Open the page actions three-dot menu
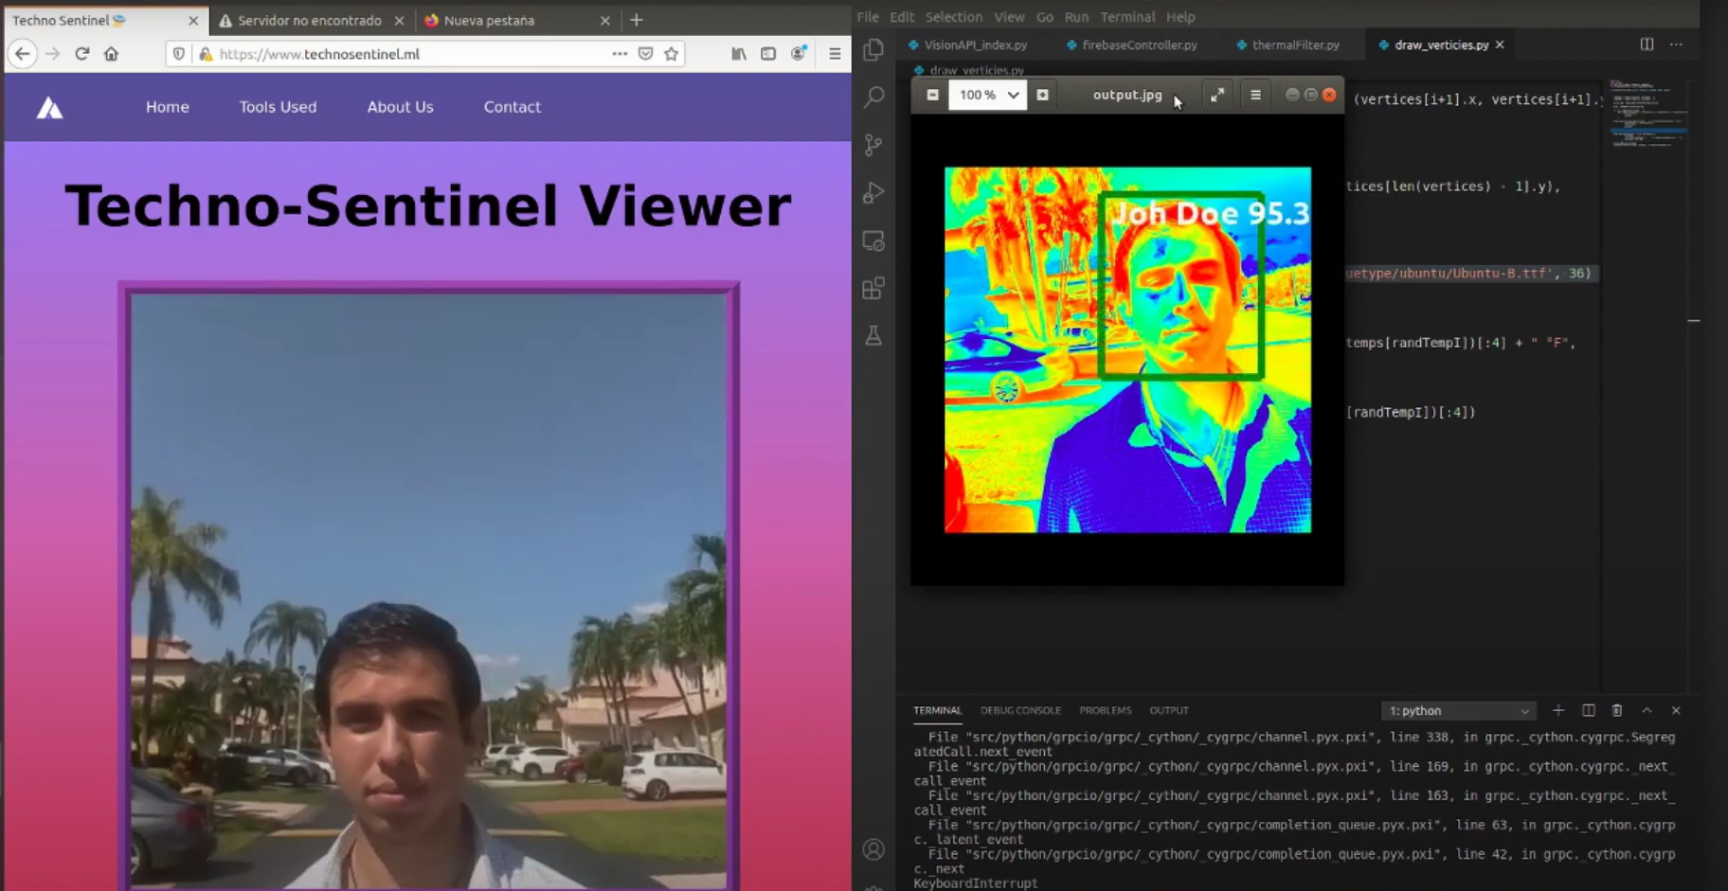The height and width of the screenshot is (891, 1728). [x=620, y=54]
